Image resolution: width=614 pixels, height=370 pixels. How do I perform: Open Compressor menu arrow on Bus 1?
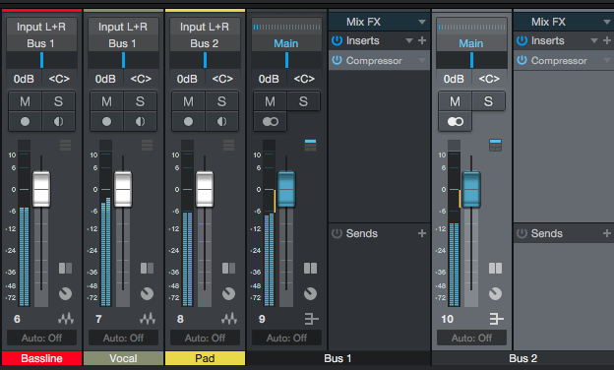click(422, 60)
